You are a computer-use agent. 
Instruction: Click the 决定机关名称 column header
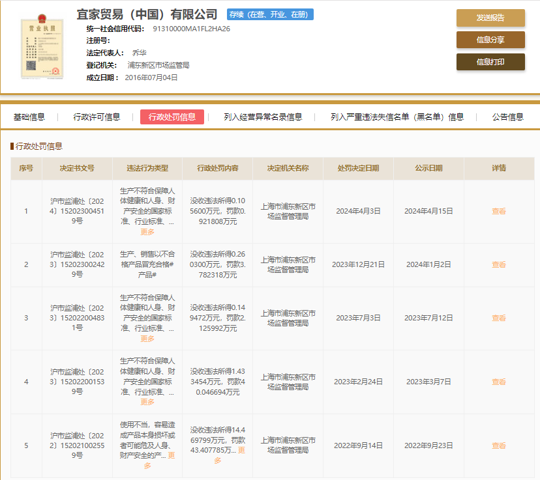click(x=288, y=168)
